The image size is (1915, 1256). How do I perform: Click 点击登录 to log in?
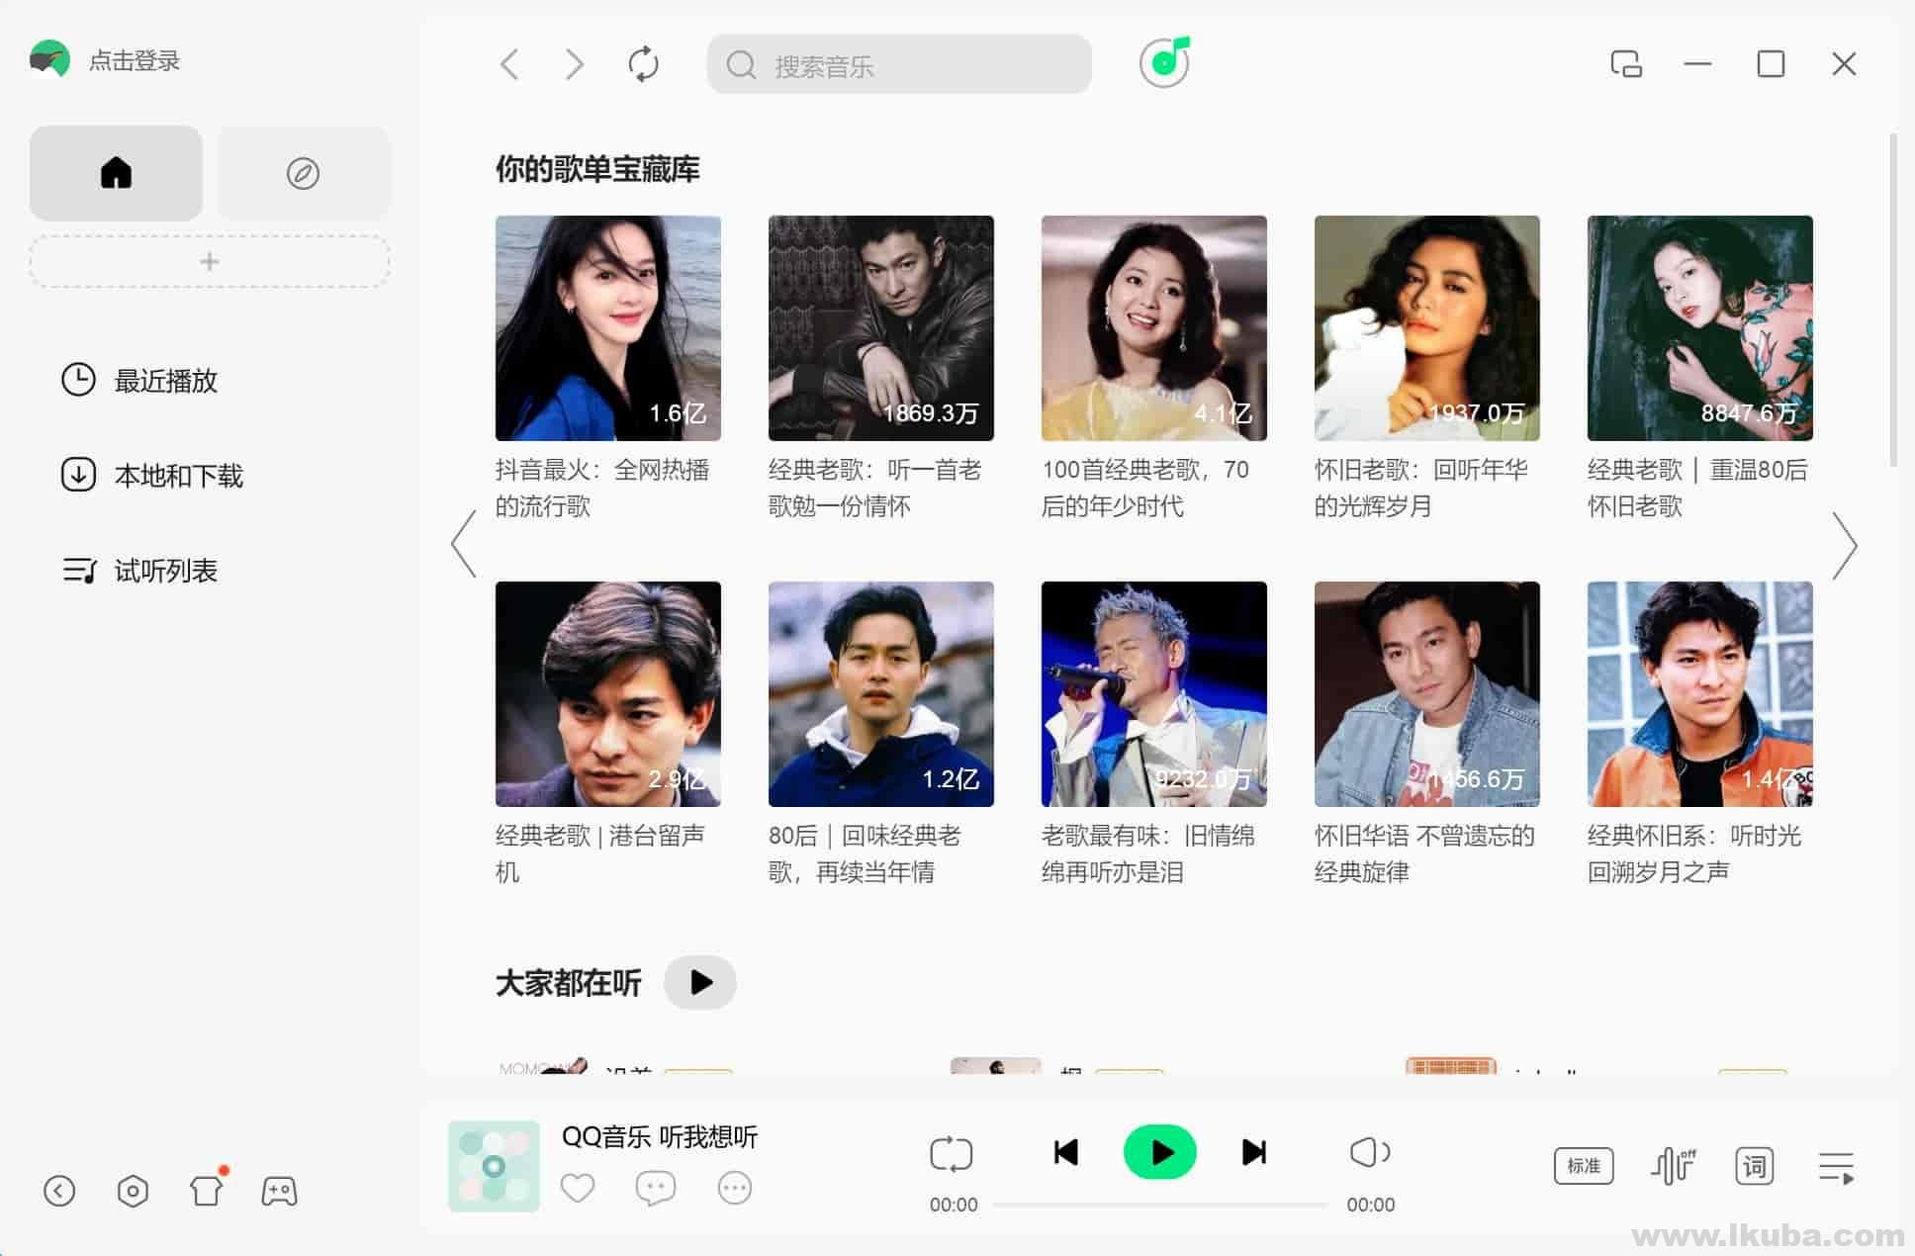135,60
